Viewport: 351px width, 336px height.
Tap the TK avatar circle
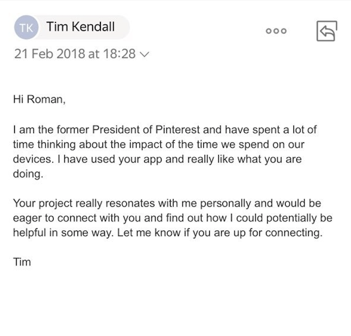point(26,27)
